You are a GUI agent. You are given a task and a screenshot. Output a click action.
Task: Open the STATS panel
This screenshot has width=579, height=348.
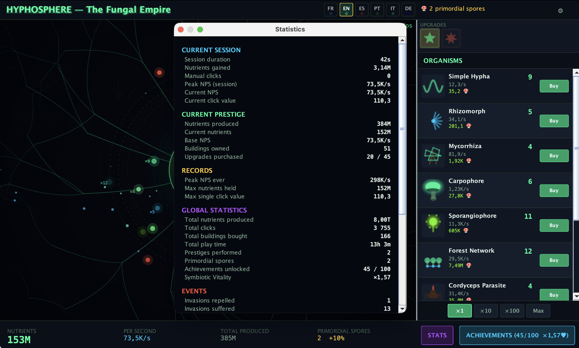click(437, 335)
